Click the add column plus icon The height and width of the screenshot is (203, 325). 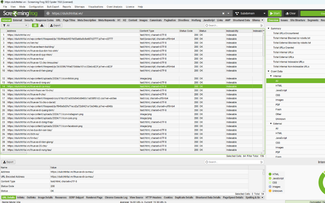coord(264,31)
